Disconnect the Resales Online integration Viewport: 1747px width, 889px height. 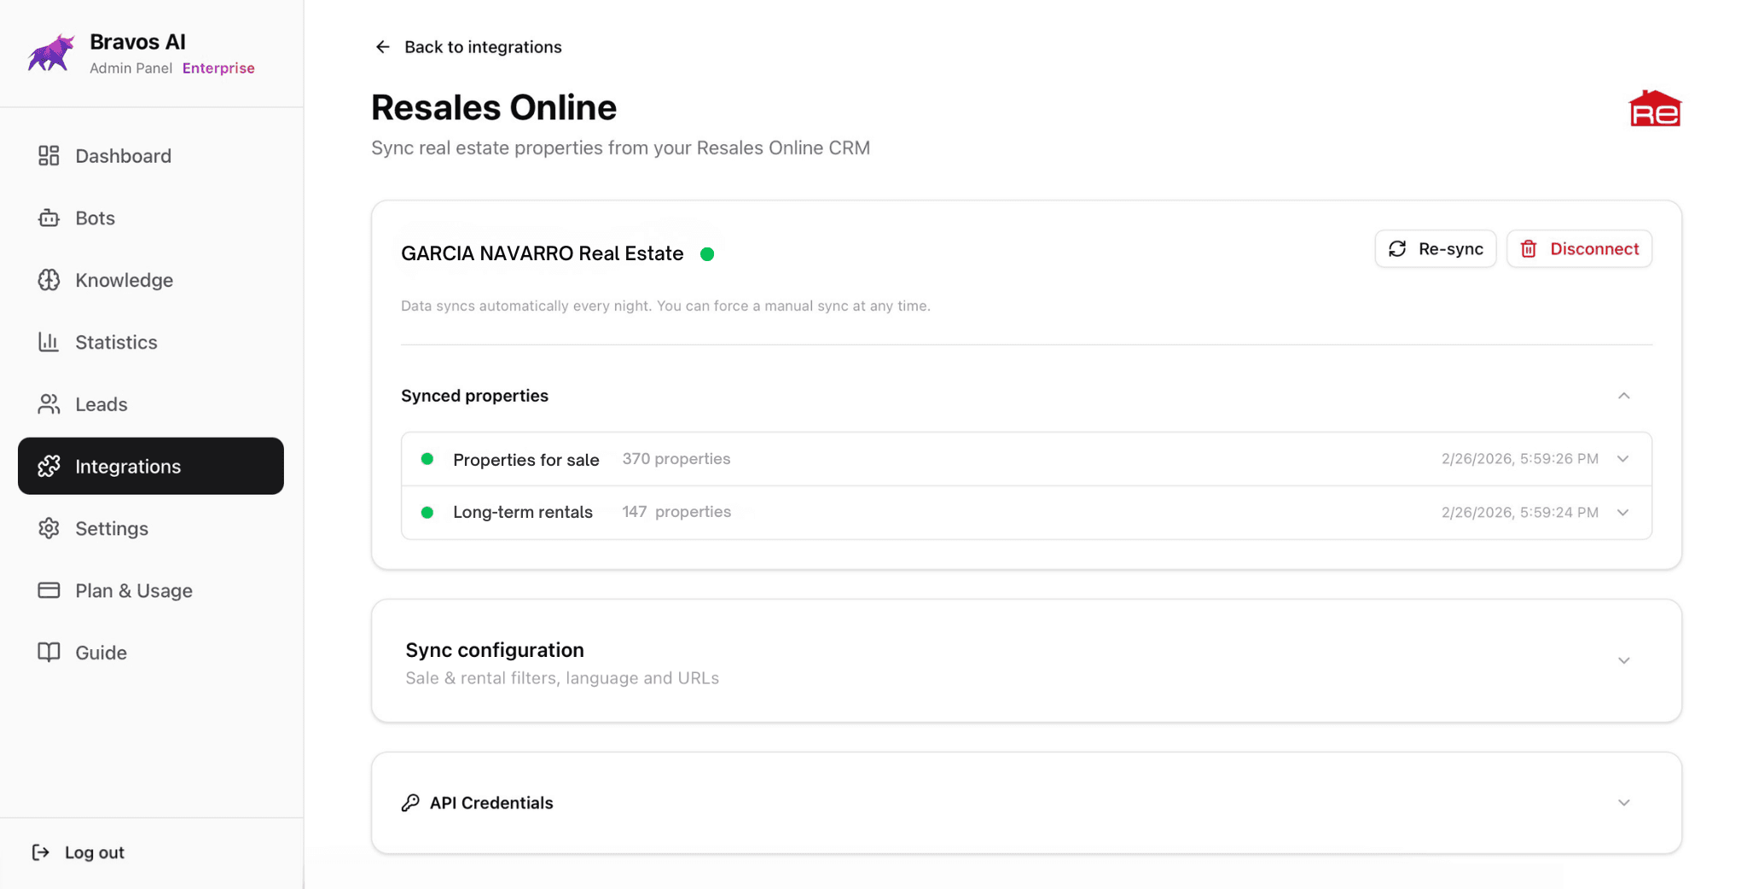point(1579,248)
